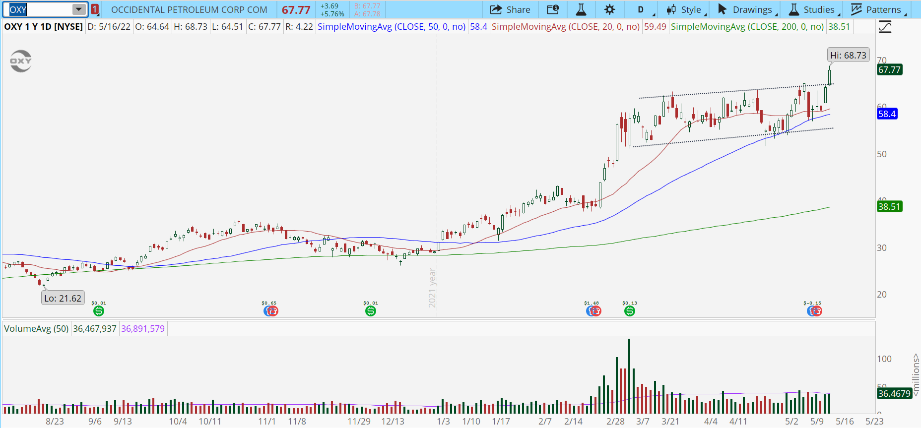Click the blue 58.4 price axis label
This screenshot has width=921, height=428.
pyautogui.click(x=887, y=114)
